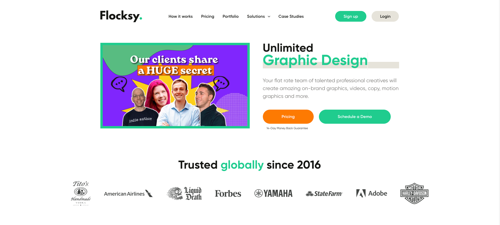500x225 pixels.
Task: Click the Harley-Davidson logo
Action: coord(414,193)
